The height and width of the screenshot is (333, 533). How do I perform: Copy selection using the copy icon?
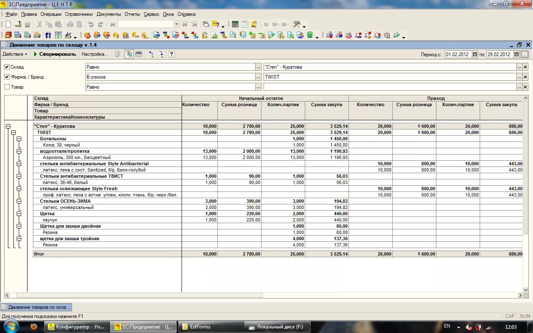(49, 25)
